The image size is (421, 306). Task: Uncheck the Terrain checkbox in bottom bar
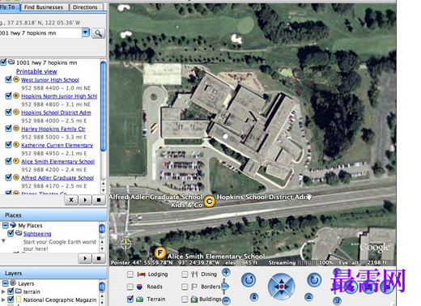point(130,299)
